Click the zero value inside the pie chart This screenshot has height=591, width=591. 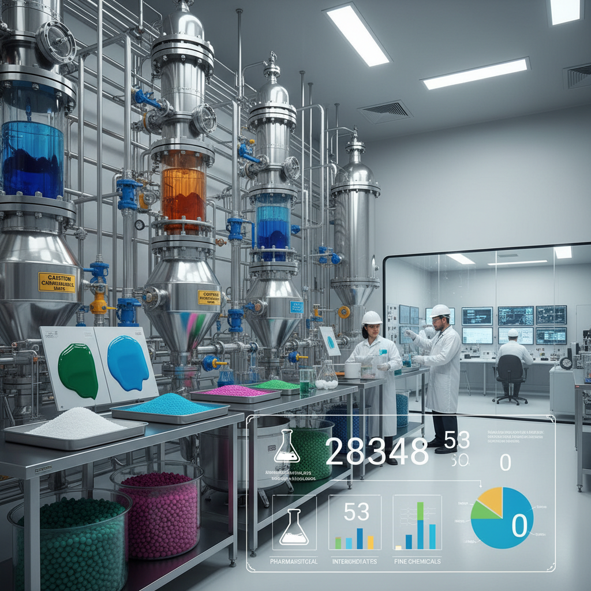click(519, 525)
